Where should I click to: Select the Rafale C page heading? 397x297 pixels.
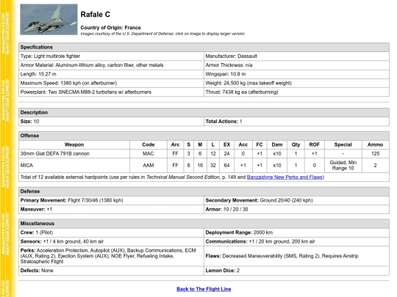95,15
